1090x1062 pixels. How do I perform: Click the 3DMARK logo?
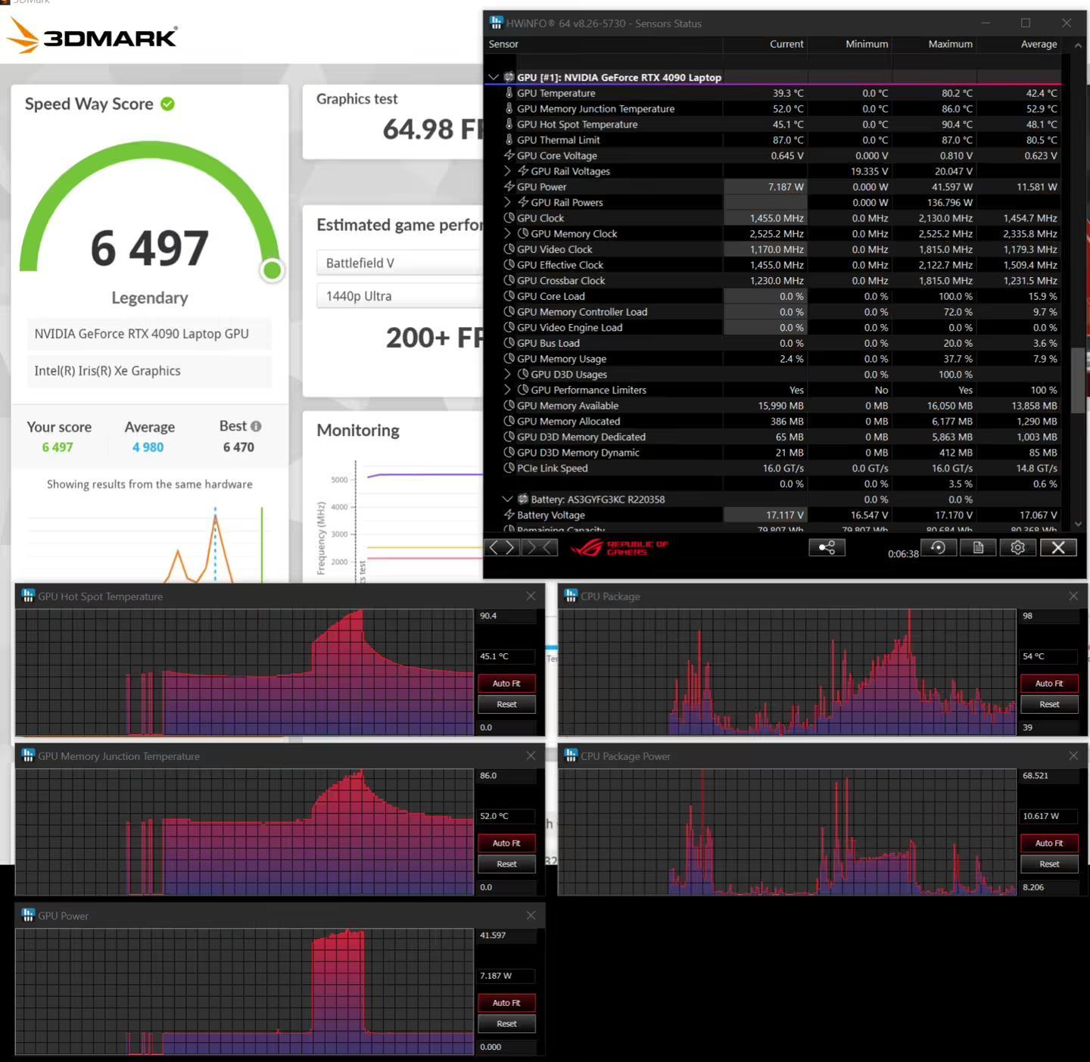91,34
